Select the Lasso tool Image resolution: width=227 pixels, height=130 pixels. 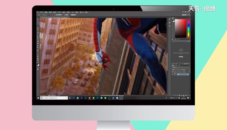point(38,24)
